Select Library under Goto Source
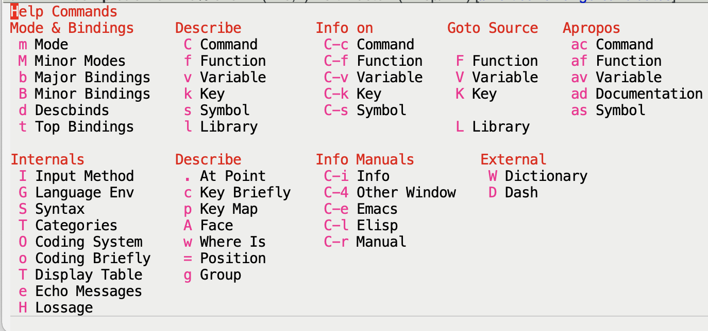The width and height of the screenshot is (708, 331). (x=500, y=127)
